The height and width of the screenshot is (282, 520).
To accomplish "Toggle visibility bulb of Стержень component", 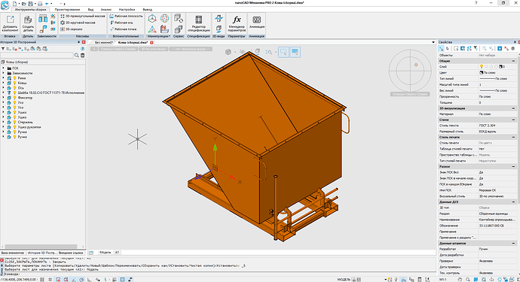I will click(x=14, y=122).
